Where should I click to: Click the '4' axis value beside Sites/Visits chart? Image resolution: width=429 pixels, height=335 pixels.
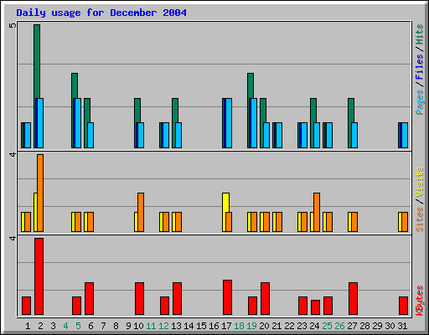13,154
